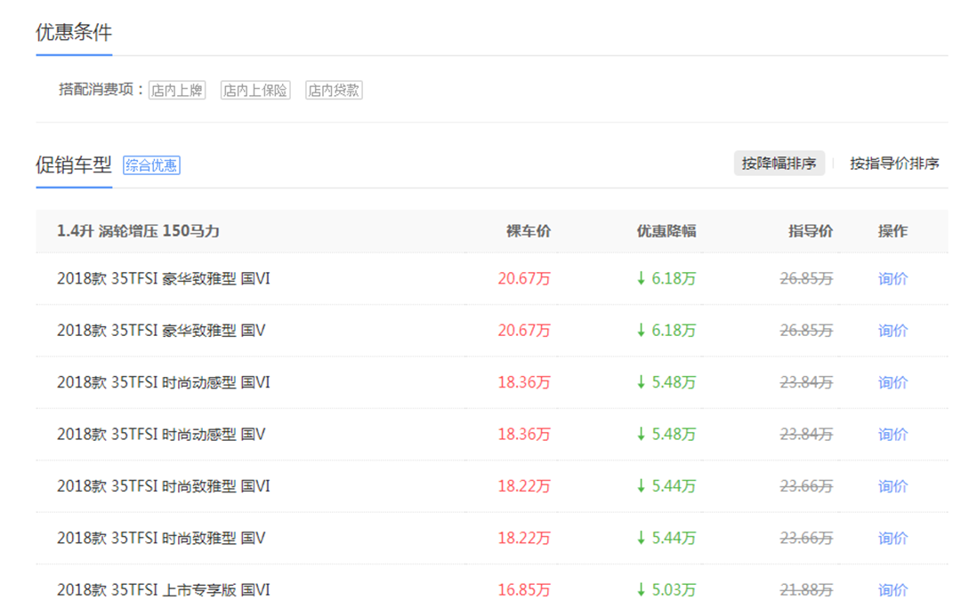Click the 综合优惠 badge
The image size is (961, 608).
[151, 165]
